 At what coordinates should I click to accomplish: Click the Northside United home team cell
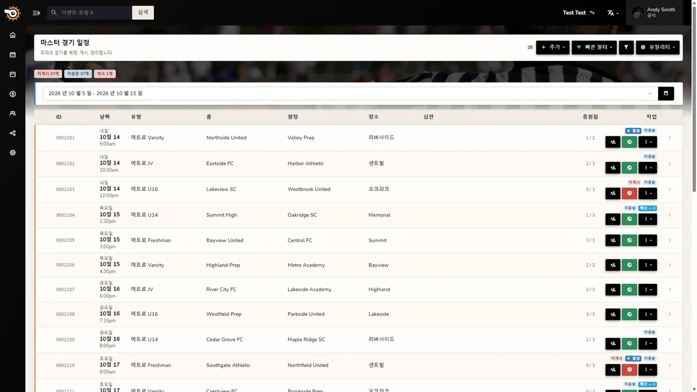pos(226,138)
